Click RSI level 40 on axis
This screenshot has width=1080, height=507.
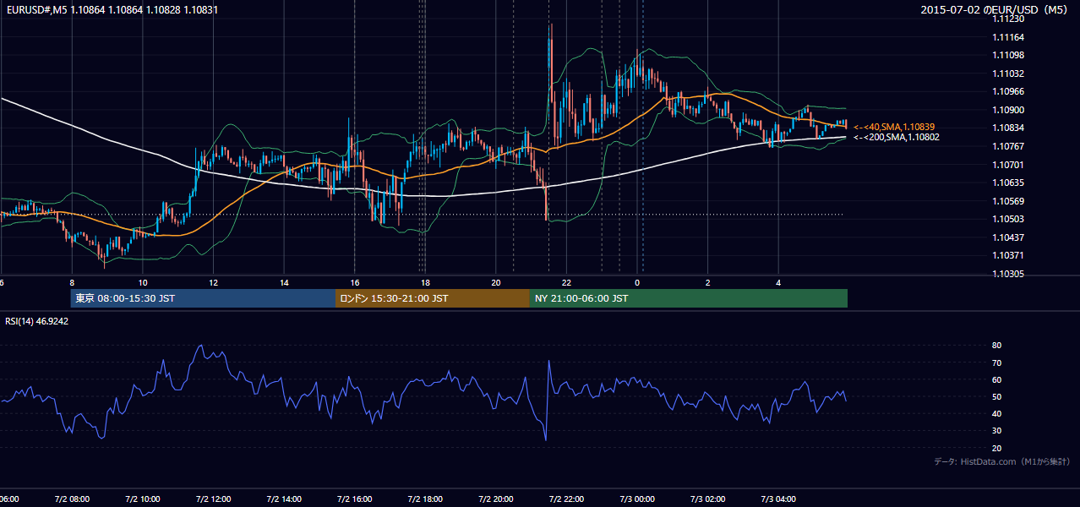coord(997,413)
